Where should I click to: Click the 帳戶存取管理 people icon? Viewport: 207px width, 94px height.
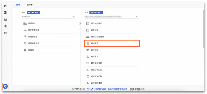pos(25,30)
